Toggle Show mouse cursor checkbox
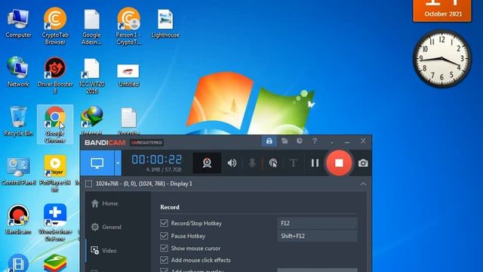 (x=164, y=248)
